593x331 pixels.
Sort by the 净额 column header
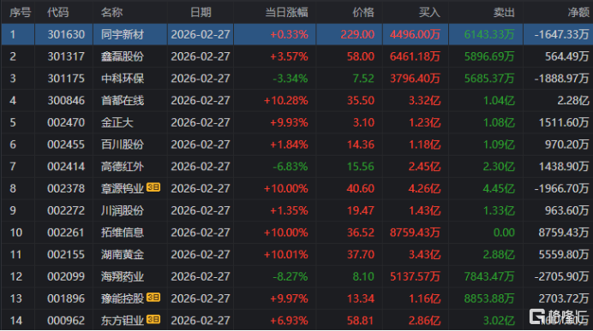578,13
